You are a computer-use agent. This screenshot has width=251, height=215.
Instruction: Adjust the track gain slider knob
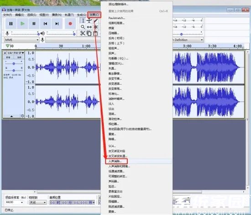[14, 64]
